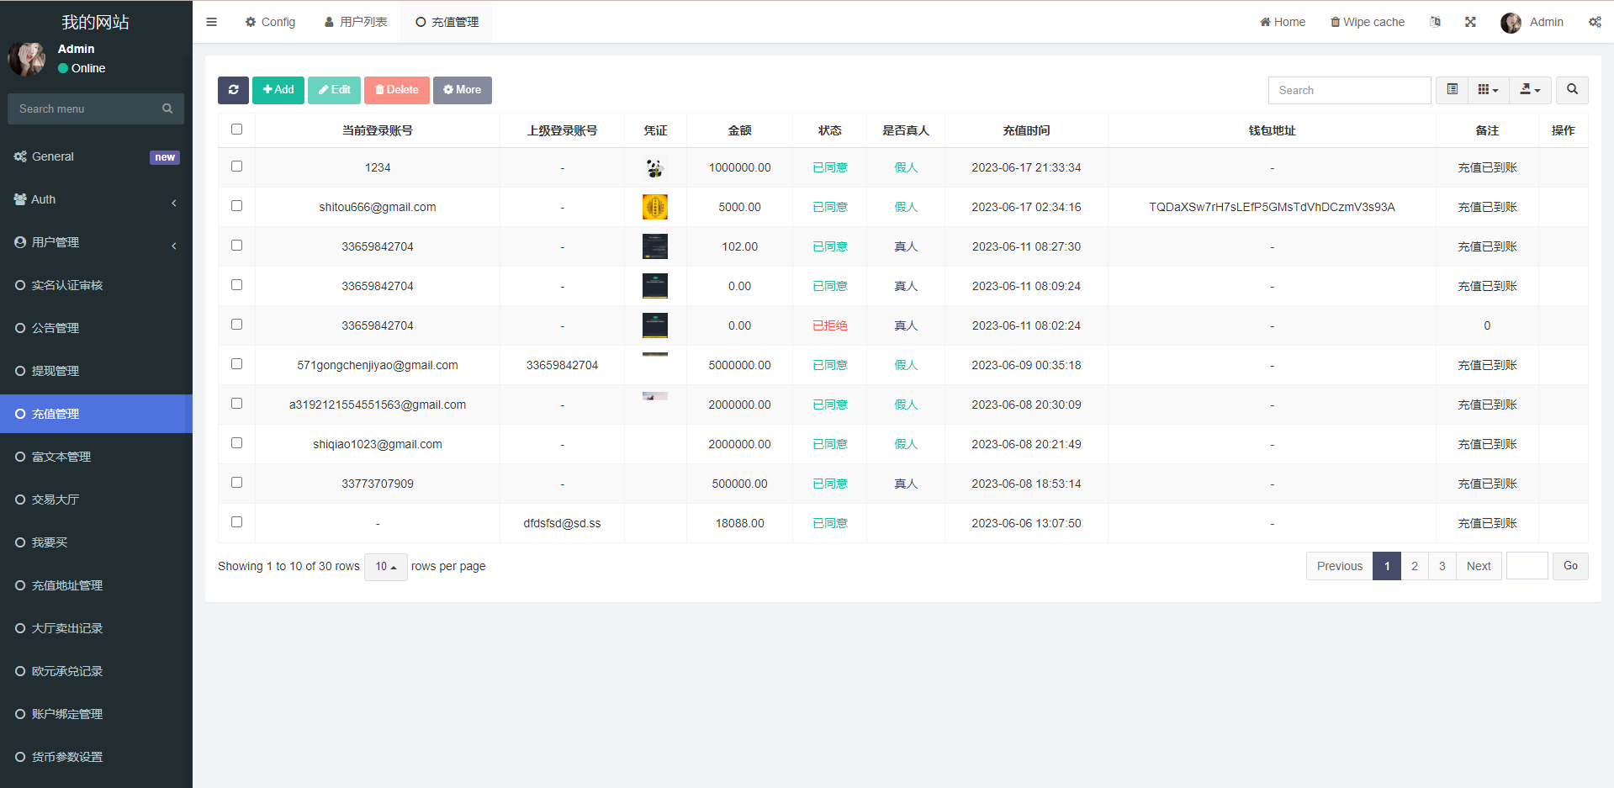
Task: Select the checkbox for shitou666@gmail.com row
Action: [236, 206]
